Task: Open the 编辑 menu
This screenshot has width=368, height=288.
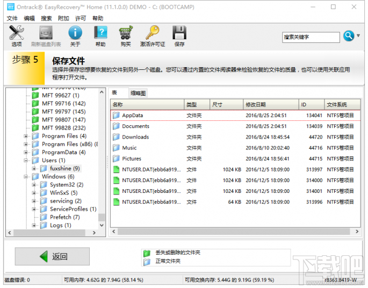Action: point(29,18)
